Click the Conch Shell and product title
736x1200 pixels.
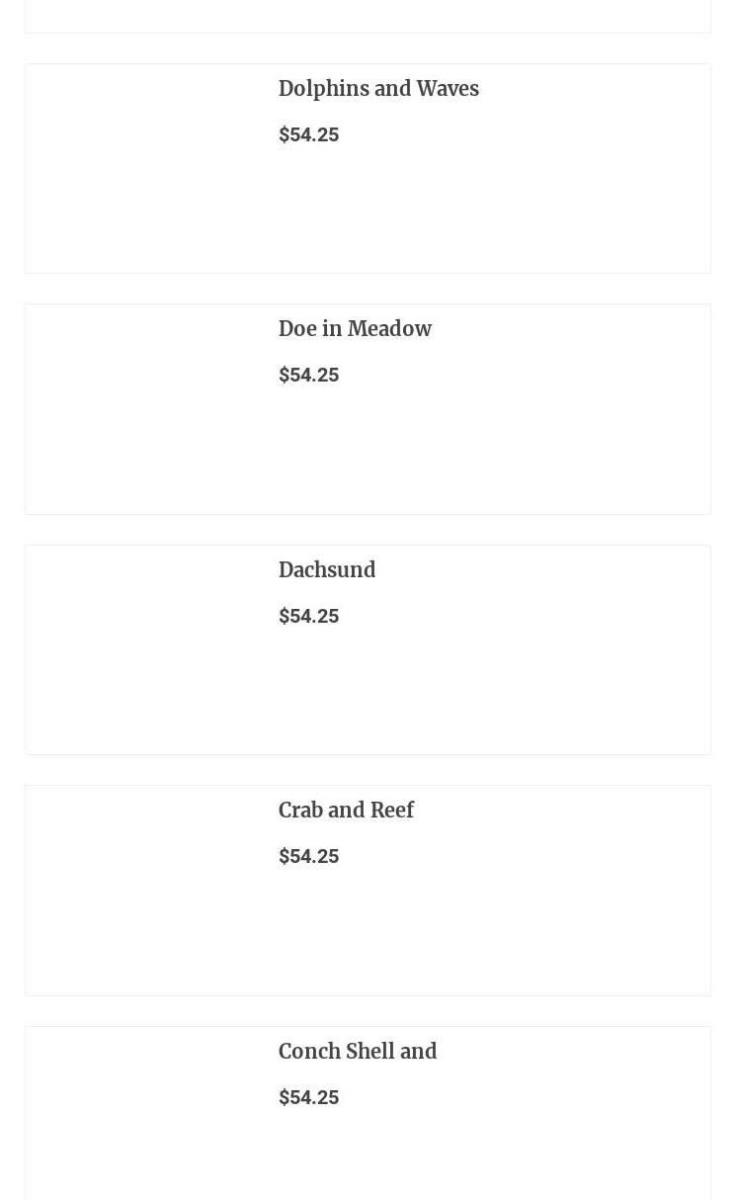tap(357, 1052)
